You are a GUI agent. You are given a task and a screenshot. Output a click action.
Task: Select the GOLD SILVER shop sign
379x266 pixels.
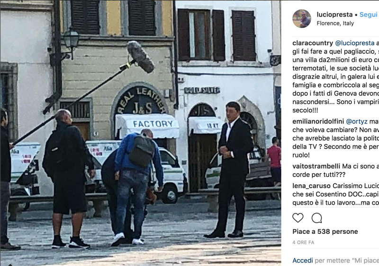tap(202, 90)
